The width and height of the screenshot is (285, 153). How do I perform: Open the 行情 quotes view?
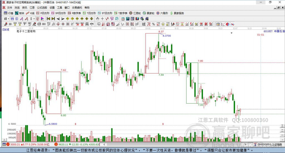coord(9,13)
